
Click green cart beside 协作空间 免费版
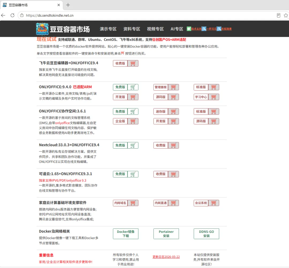pyautogui.click(x=133, y=112)
